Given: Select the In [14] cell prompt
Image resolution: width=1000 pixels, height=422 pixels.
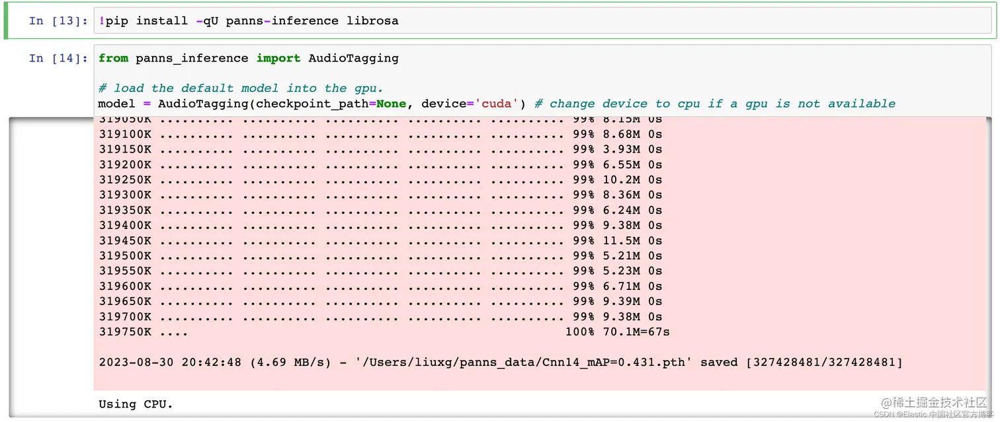Looking at the screenshot, I should coord(58,58).
